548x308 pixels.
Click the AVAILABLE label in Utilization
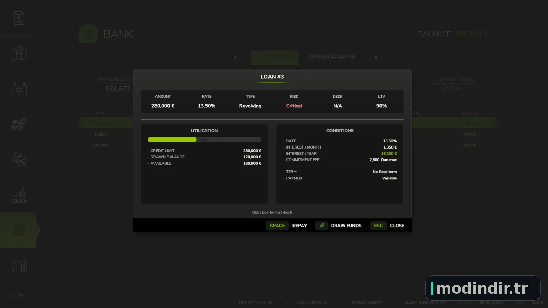(161, 163)
